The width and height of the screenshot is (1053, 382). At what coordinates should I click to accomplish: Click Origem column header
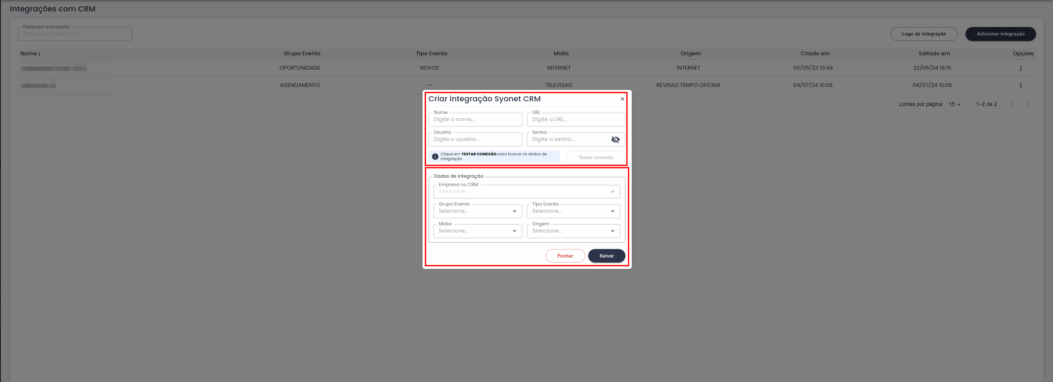tap(690, 54)
